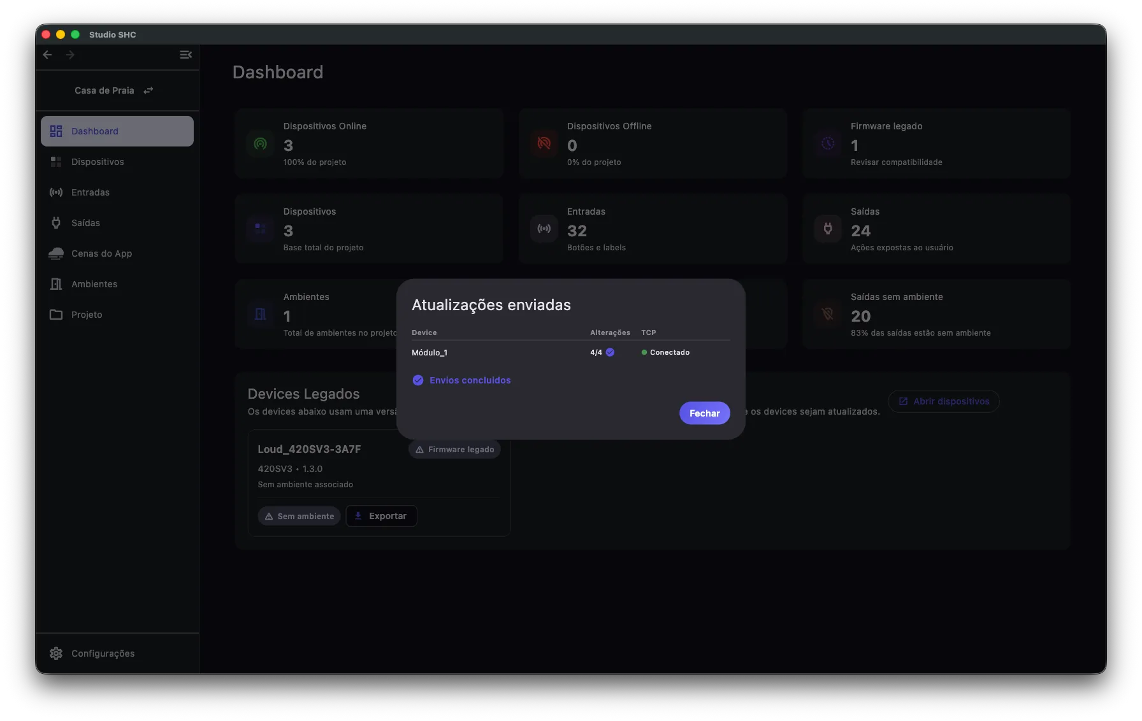Click the forward navigation arrow
The height and width of the screenshot is (721, 1142).
click(70, 55)
